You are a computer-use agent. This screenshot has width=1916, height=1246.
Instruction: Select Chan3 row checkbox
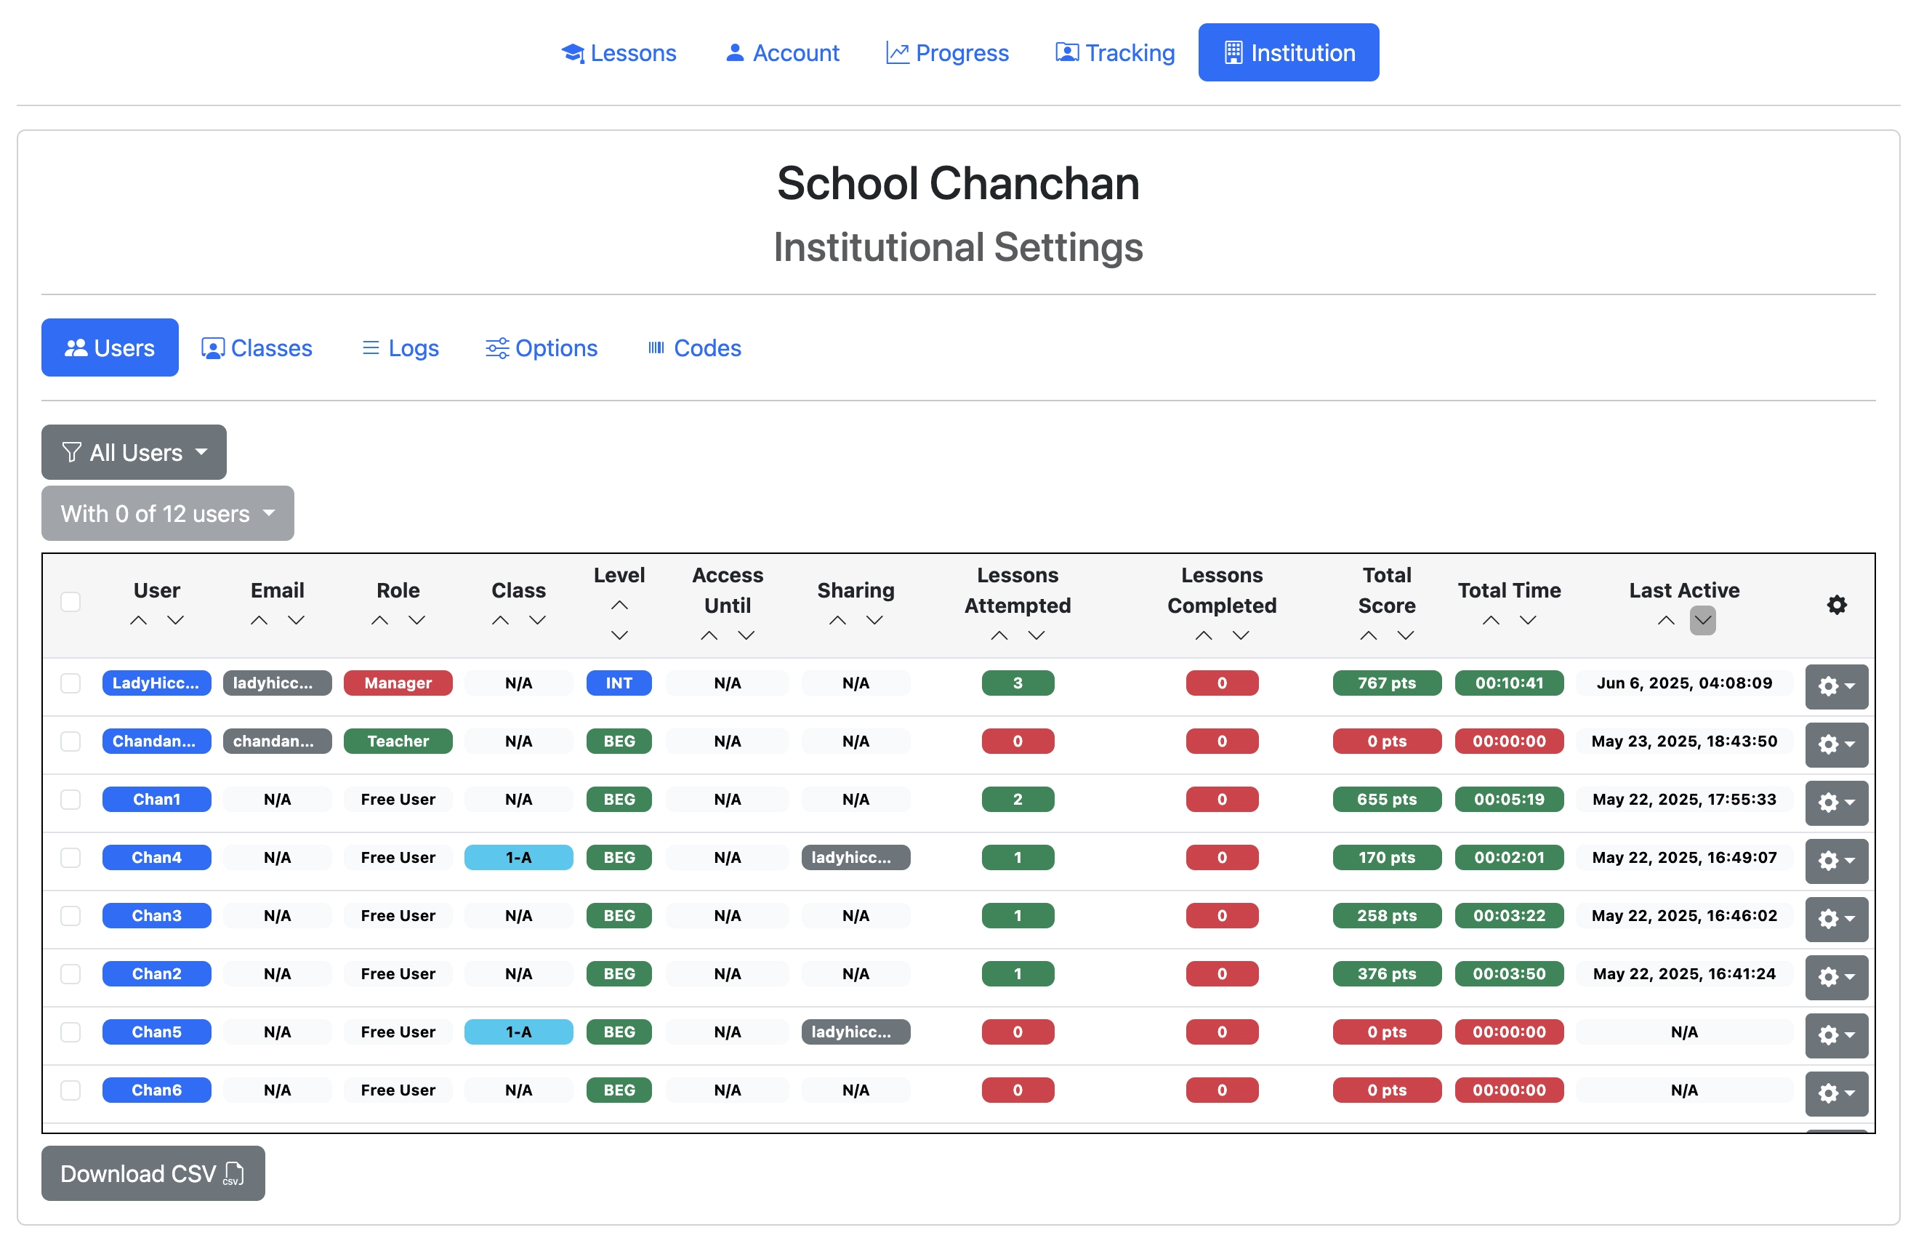coord(71,916)
